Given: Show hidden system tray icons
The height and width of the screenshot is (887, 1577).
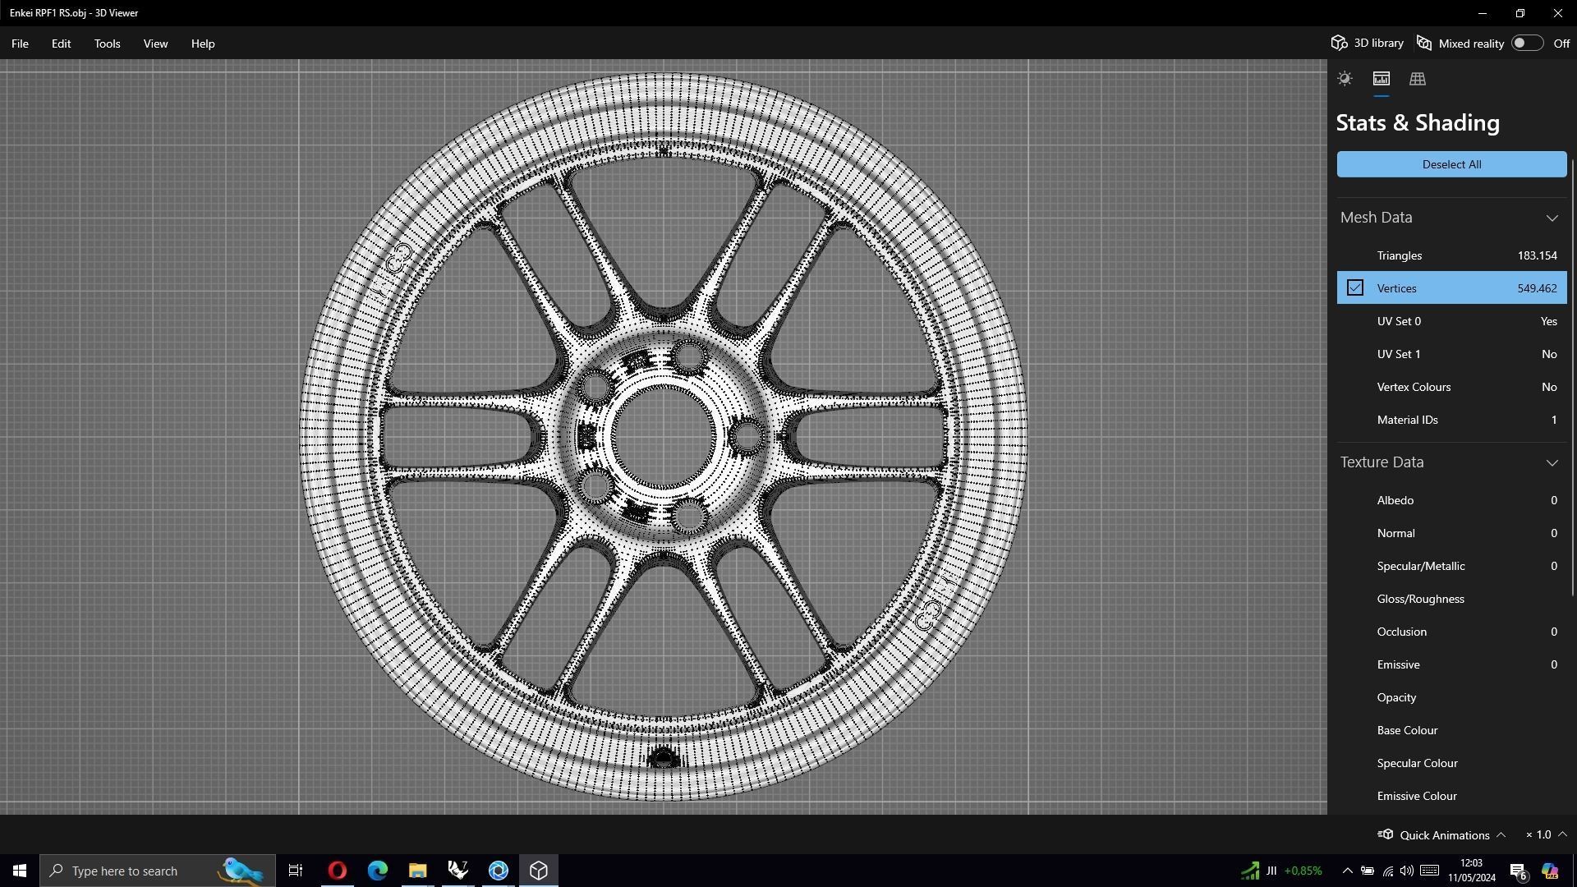Looking at the screenshot, I should tap(1347, 871).
